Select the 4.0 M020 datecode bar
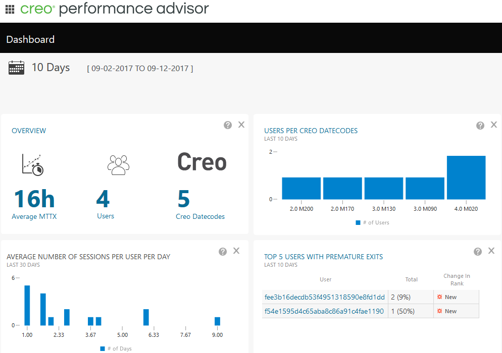Screen dimensions: 502x353 click(466, 178)
